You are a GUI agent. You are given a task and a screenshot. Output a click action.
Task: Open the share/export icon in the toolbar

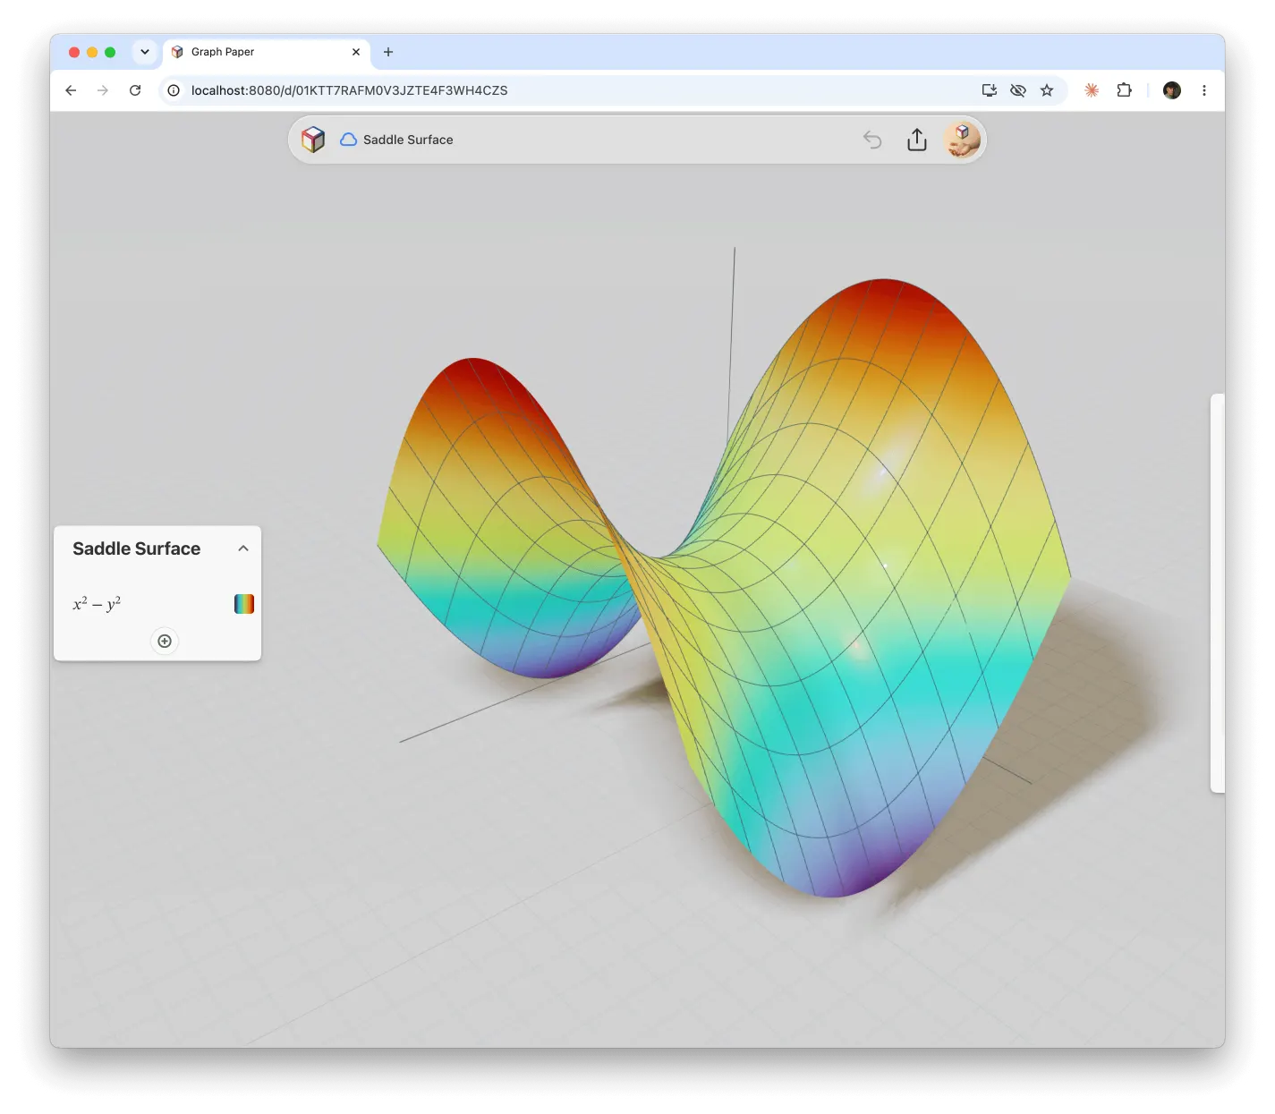[x=917, y=140]
